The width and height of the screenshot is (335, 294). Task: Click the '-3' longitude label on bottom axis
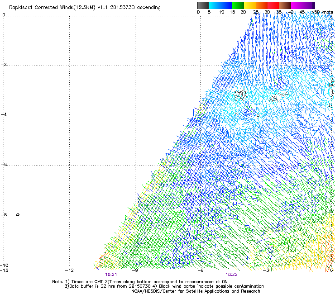[266, 270]
